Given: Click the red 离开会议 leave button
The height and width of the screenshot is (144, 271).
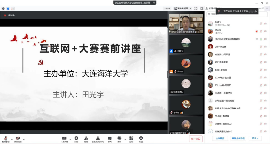Looking at the screenshot, I should click(x=195, y=139).
